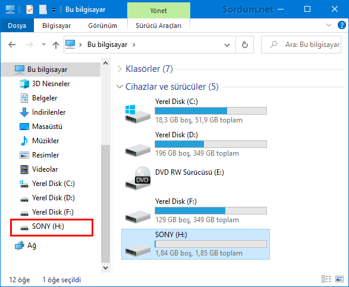The height and width of the screenshot is (287, 349).
Task: Select the DVD RW Sürücüsü (E:) icon
Action: (138, 178)
